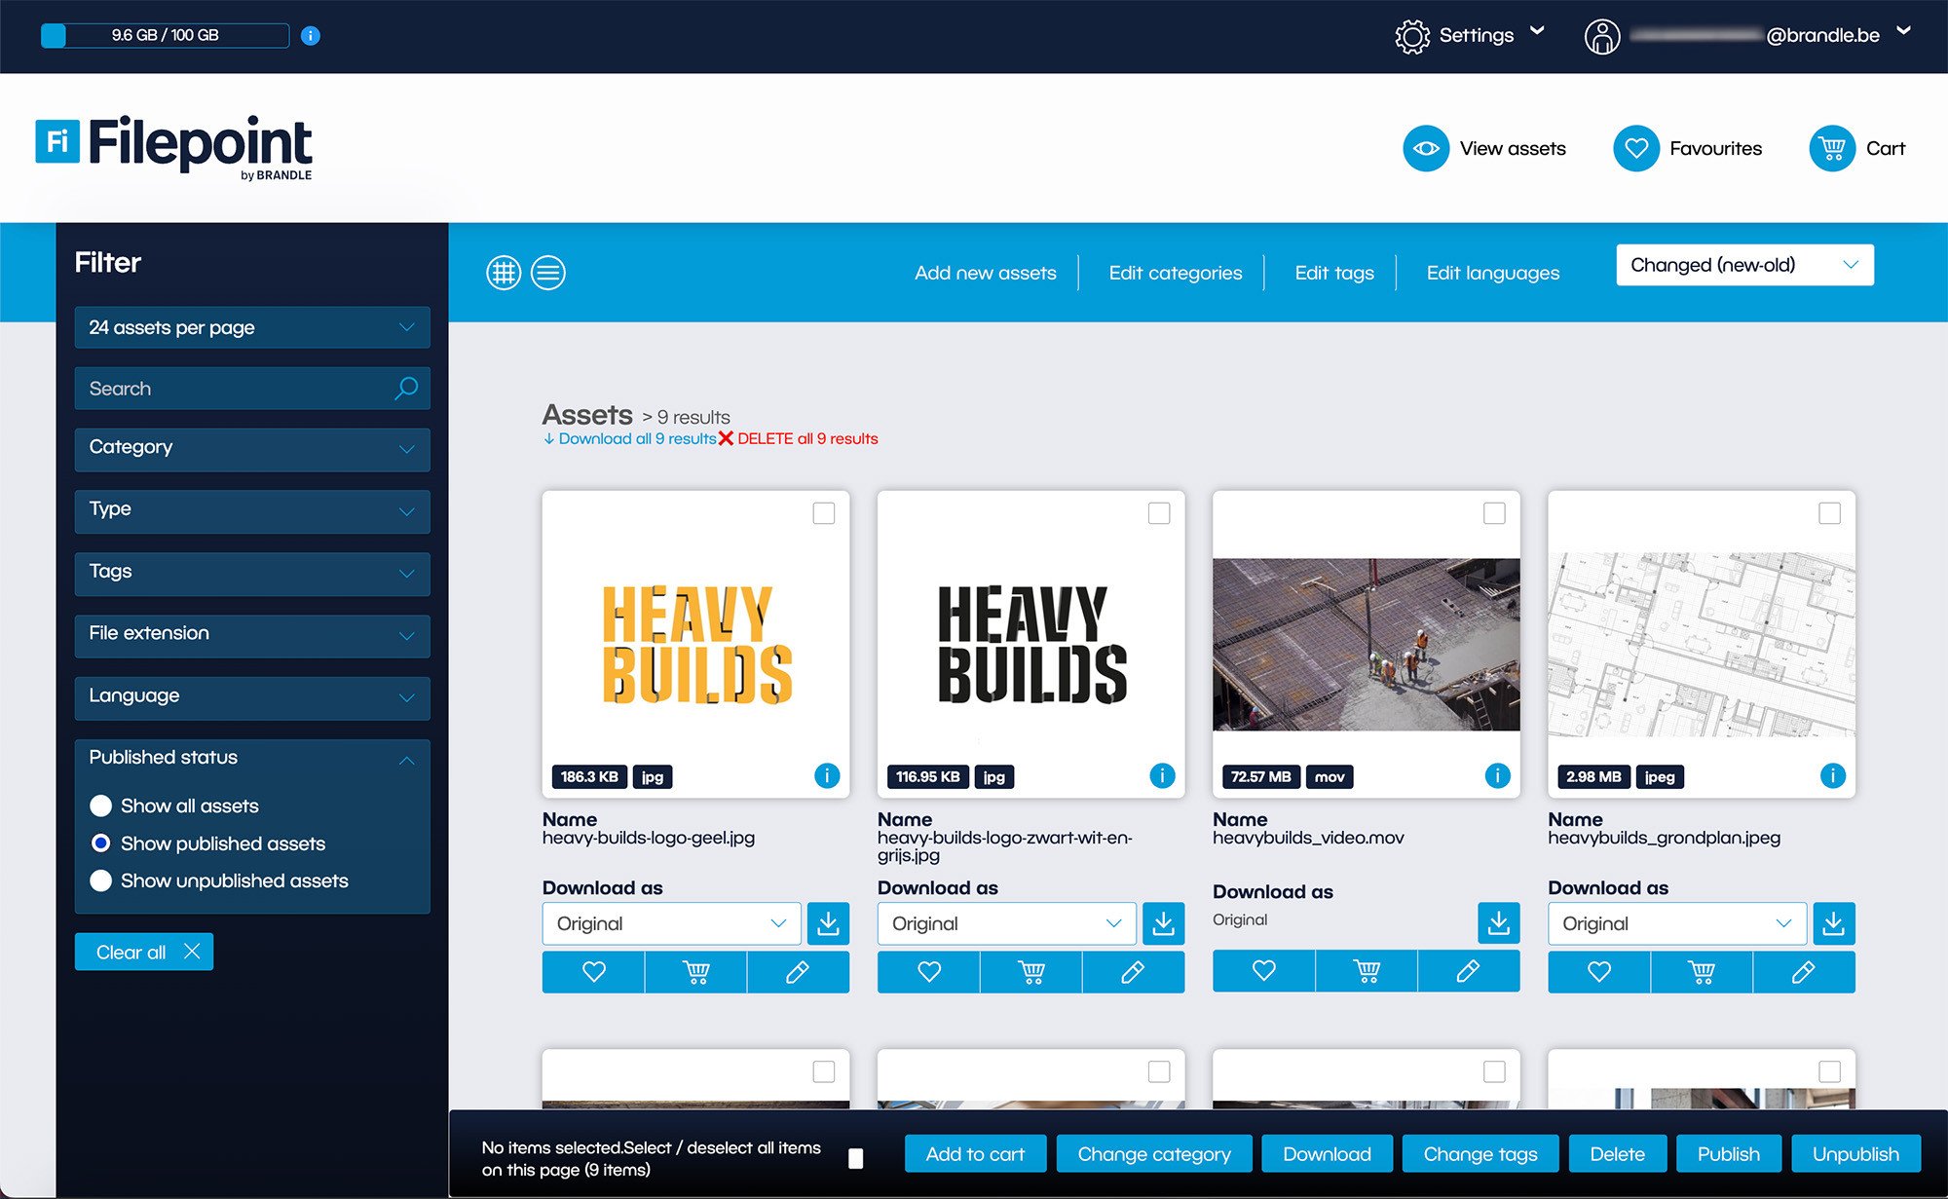Download heavy-builds-logo-geel.jpg via download icon
This screenshot has width=1948, height=1199.
828,923
